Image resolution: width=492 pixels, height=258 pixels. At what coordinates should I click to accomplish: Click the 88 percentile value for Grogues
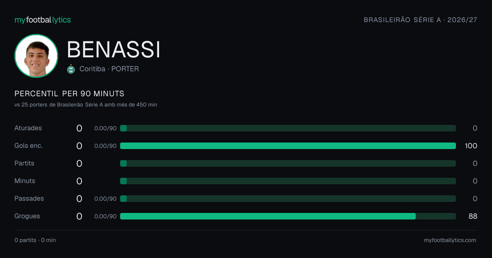pos(473,216)
